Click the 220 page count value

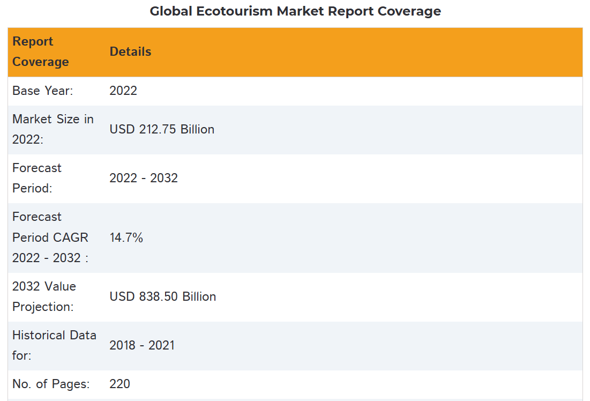pyautogui.click(x=120, y=384)
